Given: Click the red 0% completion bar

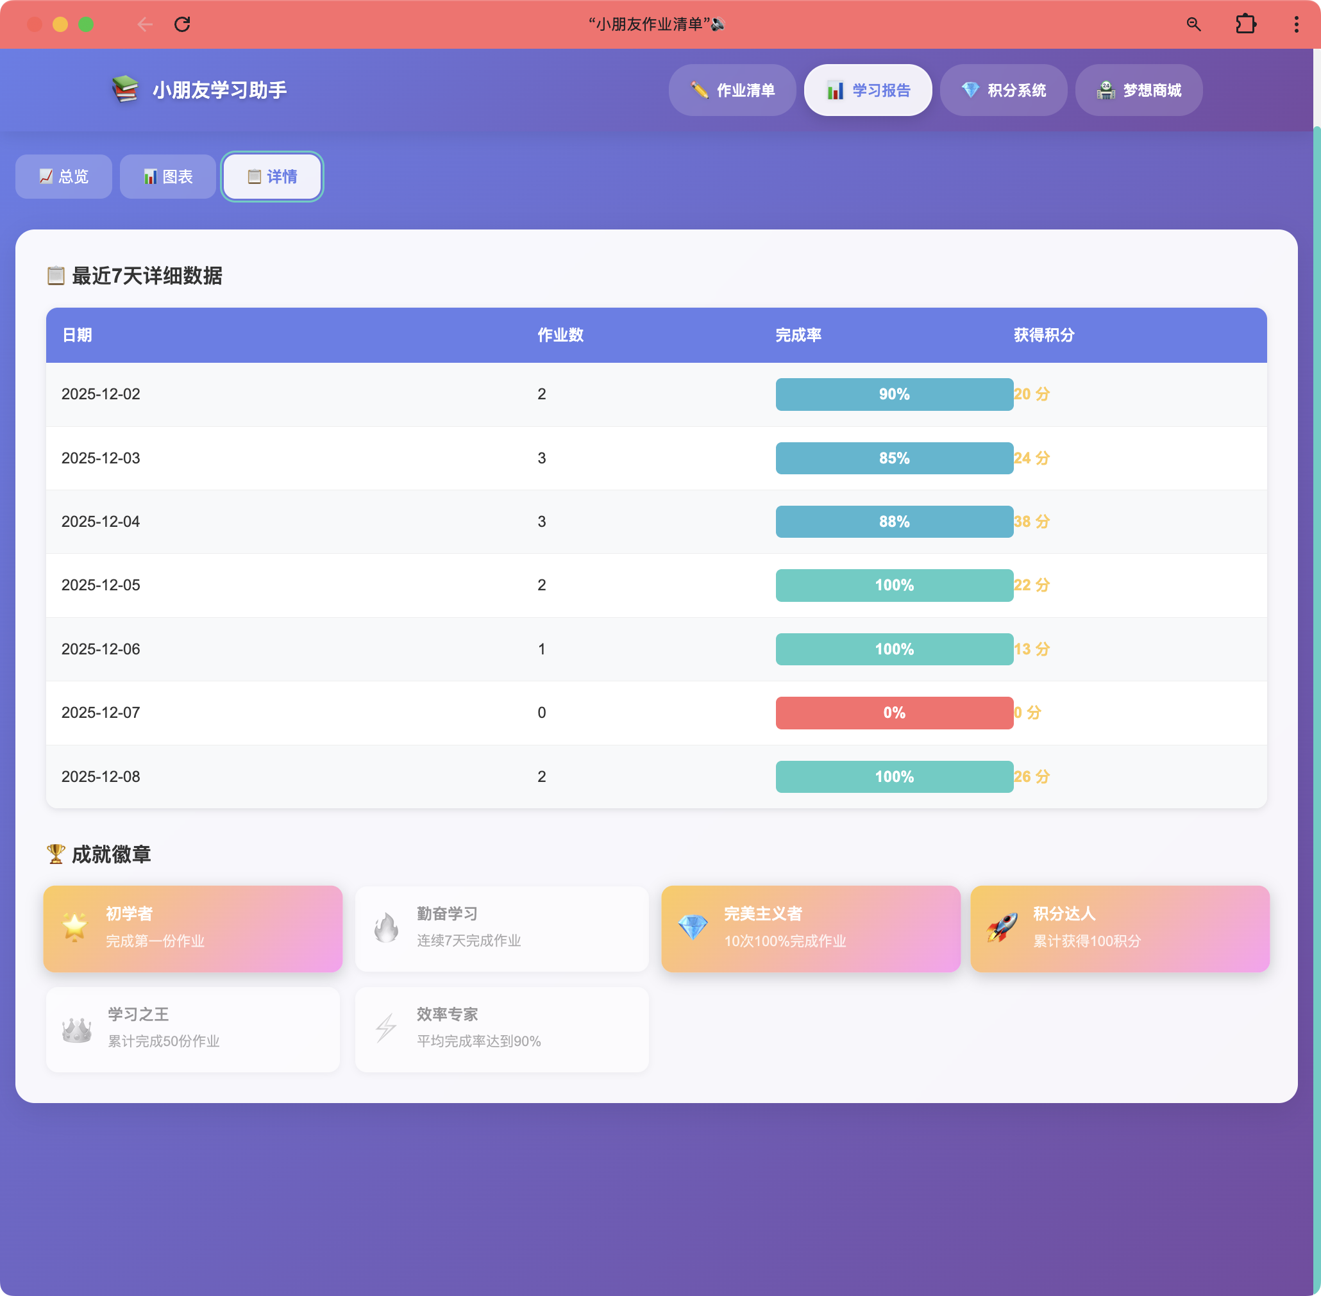Looking at the screenshot, I should pos(894,713).
